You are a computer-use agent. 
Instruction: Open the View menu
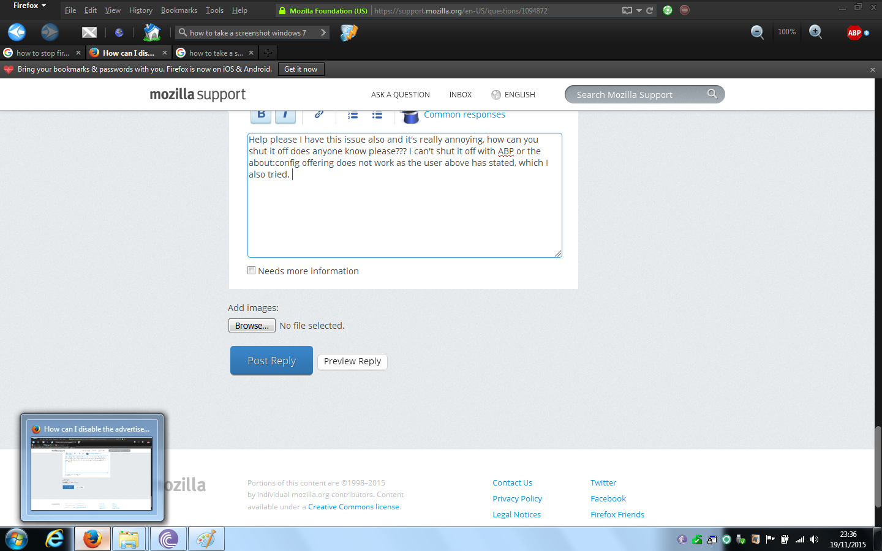pos(113,10)
